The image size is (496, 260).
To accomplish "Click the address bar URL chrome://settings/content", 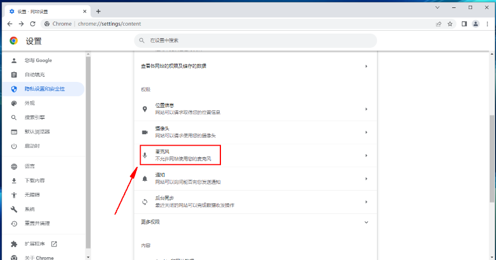I will coord(109,24).
